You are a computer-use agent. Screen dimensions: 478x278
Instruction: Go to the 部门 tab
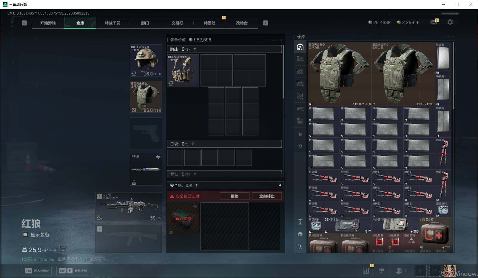145,23
